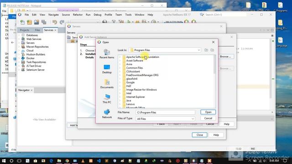Select FreeDownloadManager.ORG folder
This screenshot has height=164, width=292.
142,75
